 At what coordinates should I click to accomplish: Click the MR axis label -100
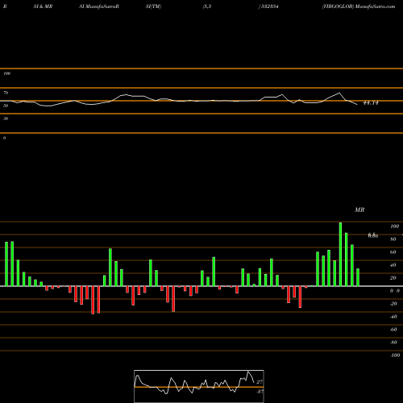tap(395, 355)
